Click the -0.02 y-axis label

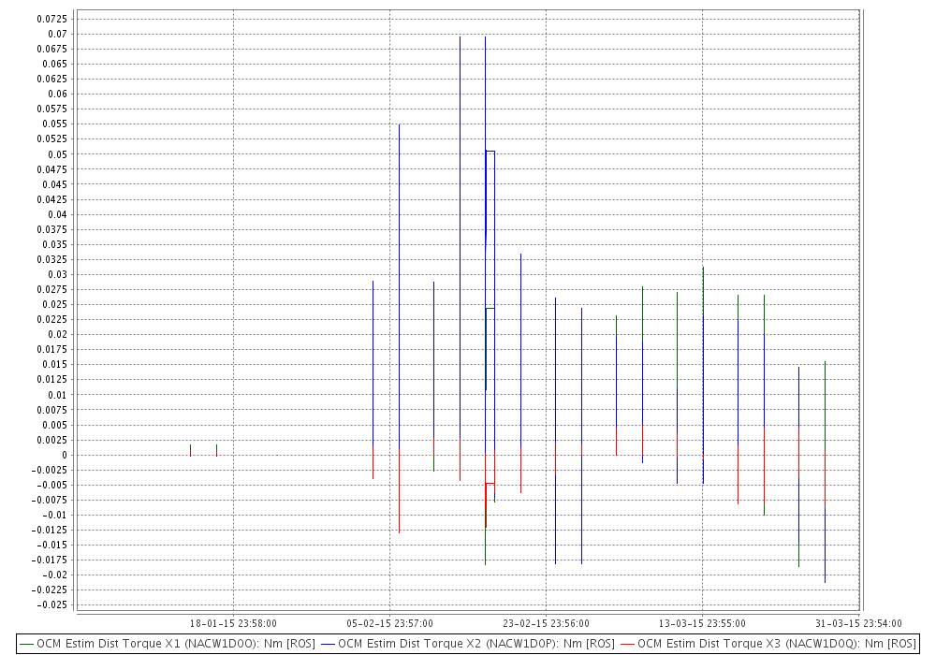pyautogui.click(x=55, y=575)
